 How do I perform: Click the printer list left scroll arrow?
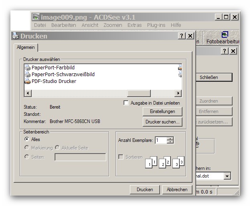28,93
